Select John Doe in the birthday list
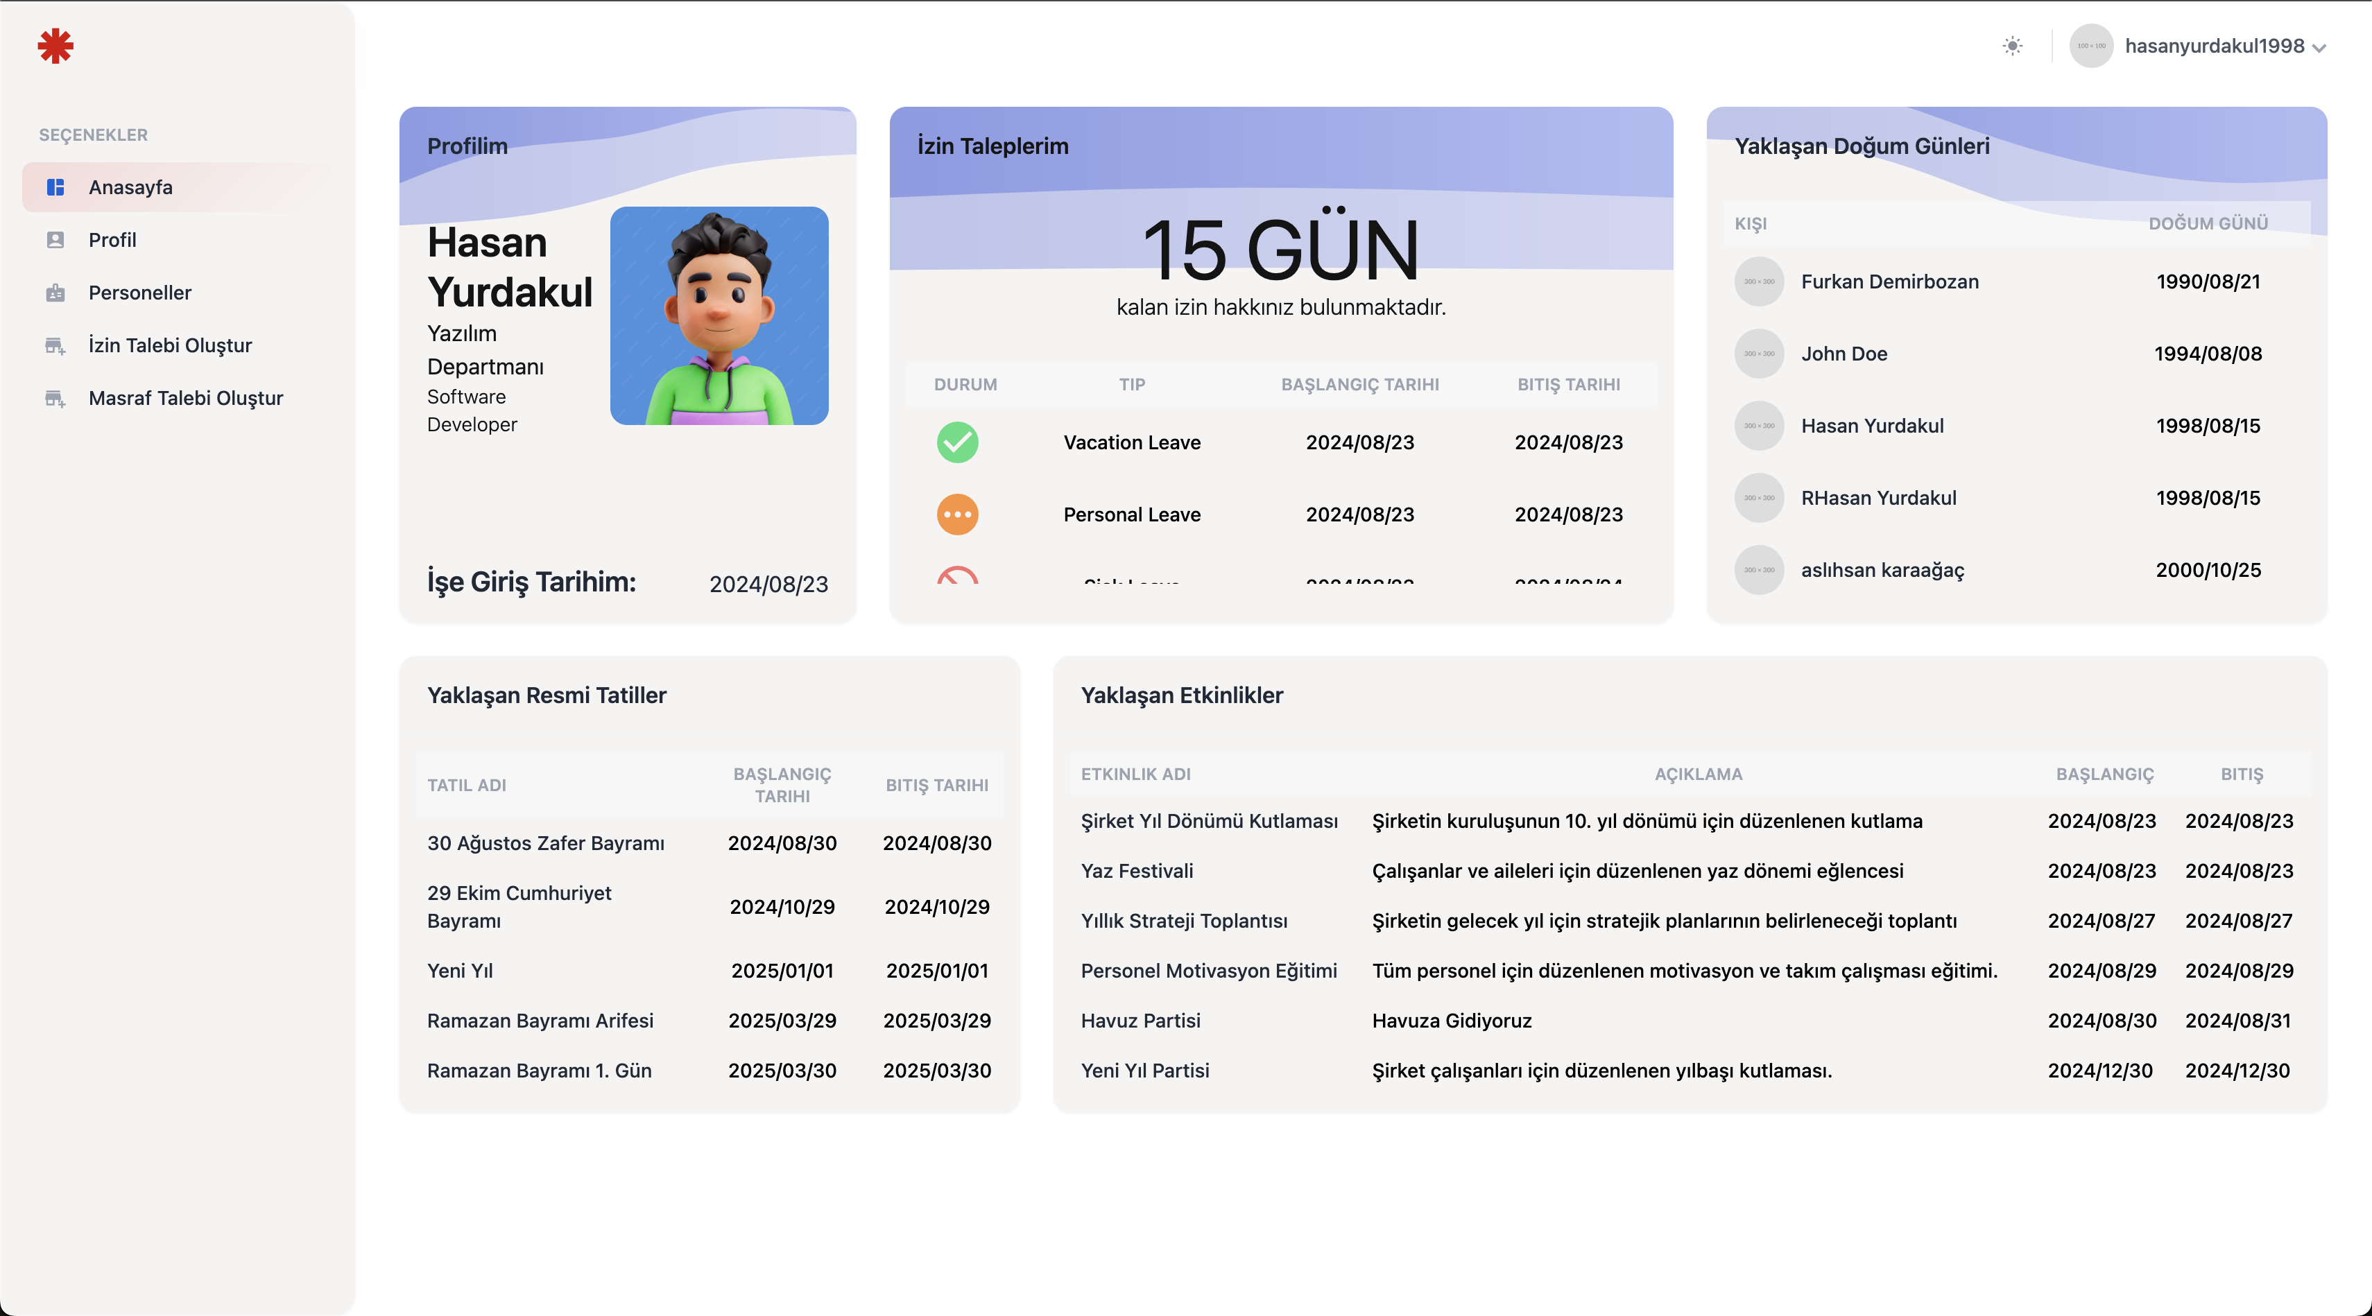This screenshot has height=1316, width=2372. point(1844,354)
